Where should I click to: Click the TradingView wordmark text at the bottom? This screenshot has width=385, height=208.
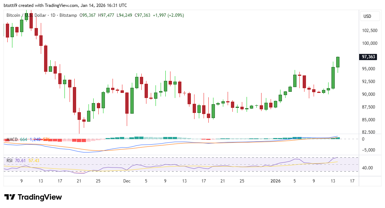pyautogui.click(x=40, y=197)
